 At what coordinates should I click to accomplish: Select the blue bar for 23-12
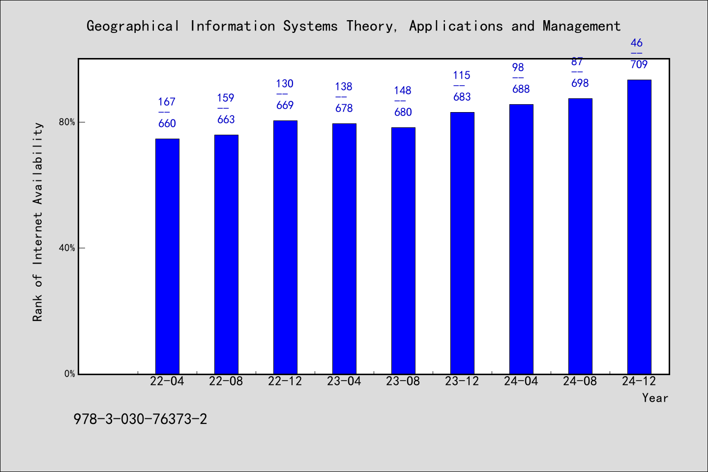point(462,243)
